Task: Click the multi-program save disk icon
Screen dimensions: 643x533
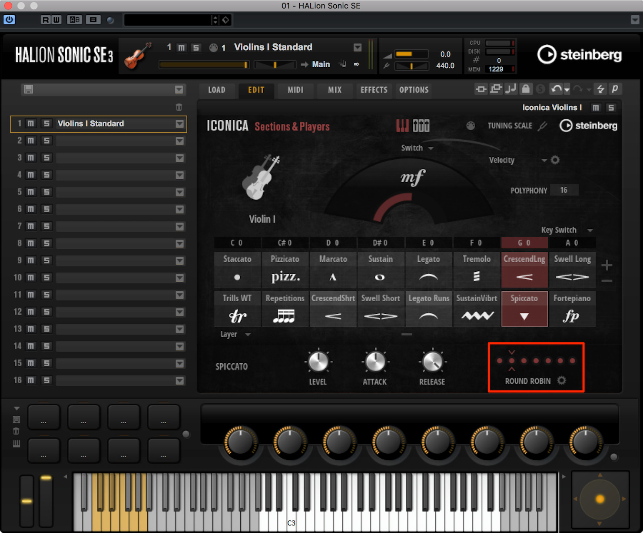Action: click(29, 89)
